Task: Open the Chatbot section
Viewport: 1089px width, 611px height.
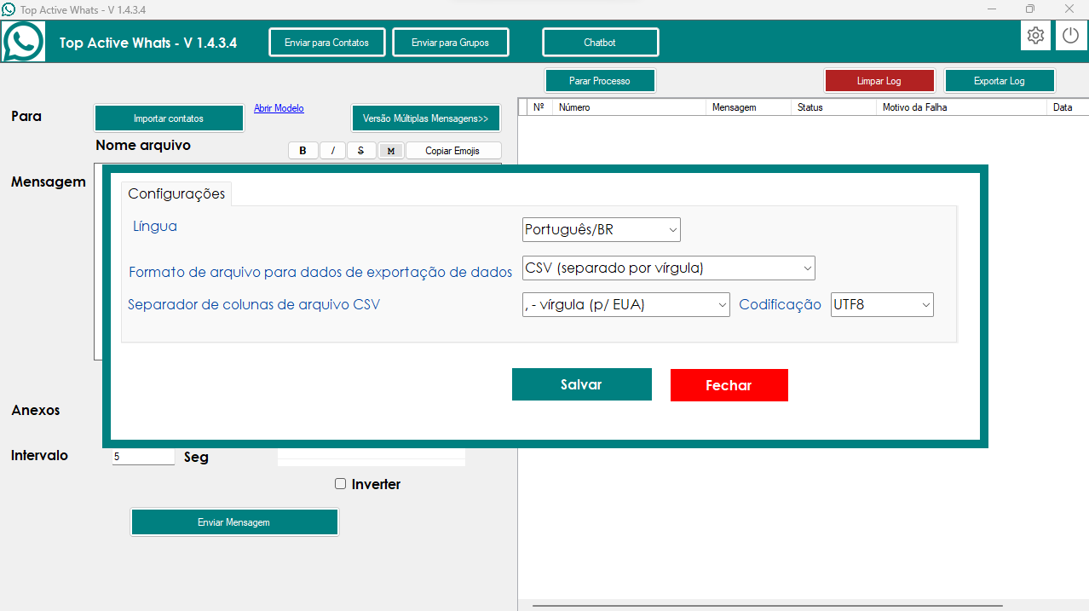Action: (600, 43)
